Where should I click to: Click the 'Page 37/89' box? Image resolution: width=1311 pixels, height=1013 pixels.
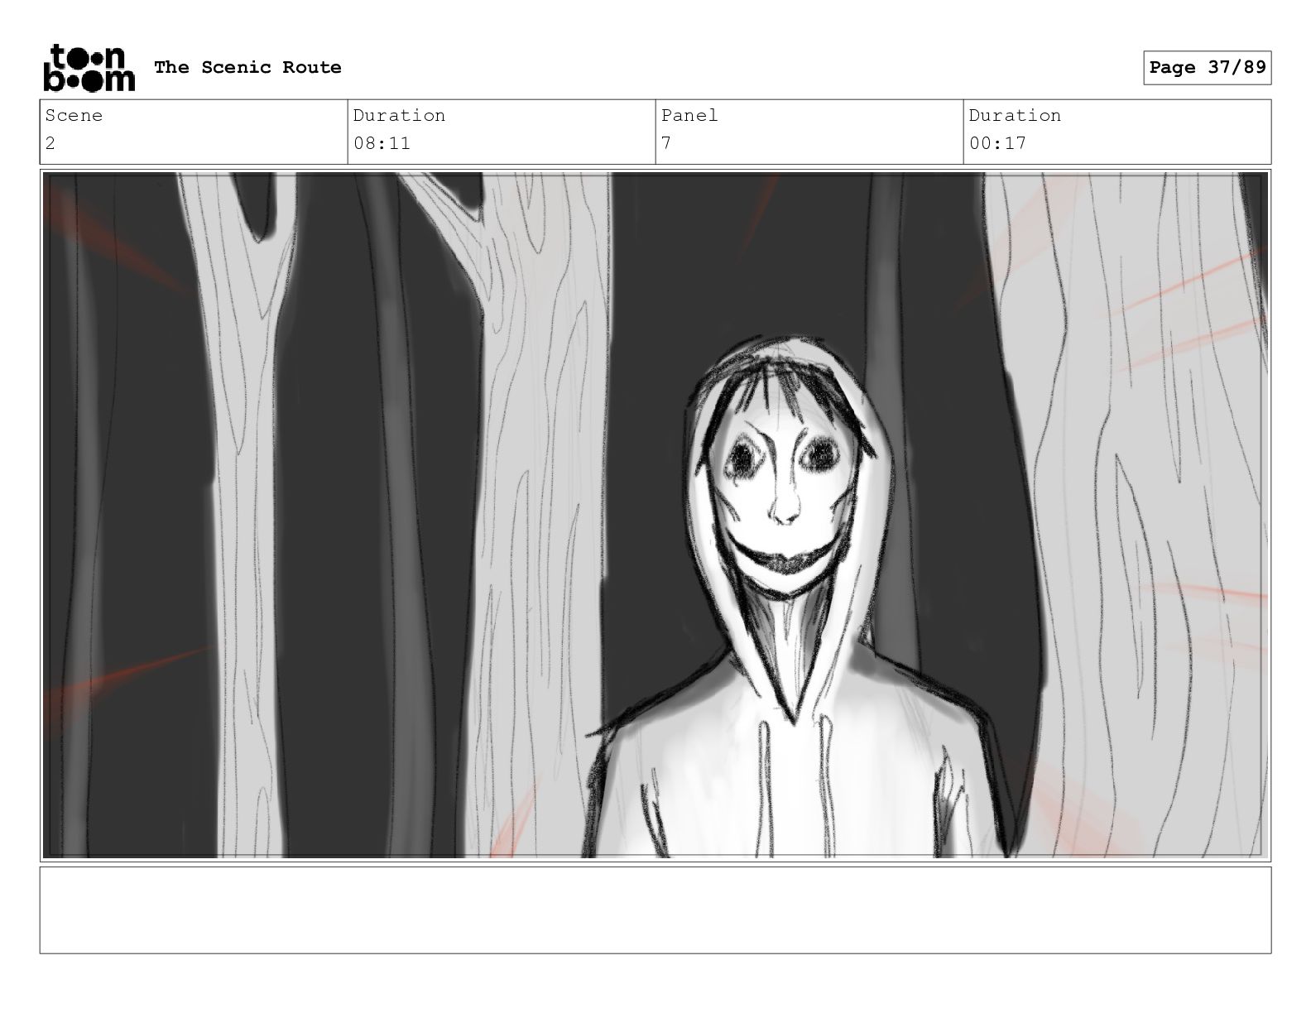click(1208, 67)
